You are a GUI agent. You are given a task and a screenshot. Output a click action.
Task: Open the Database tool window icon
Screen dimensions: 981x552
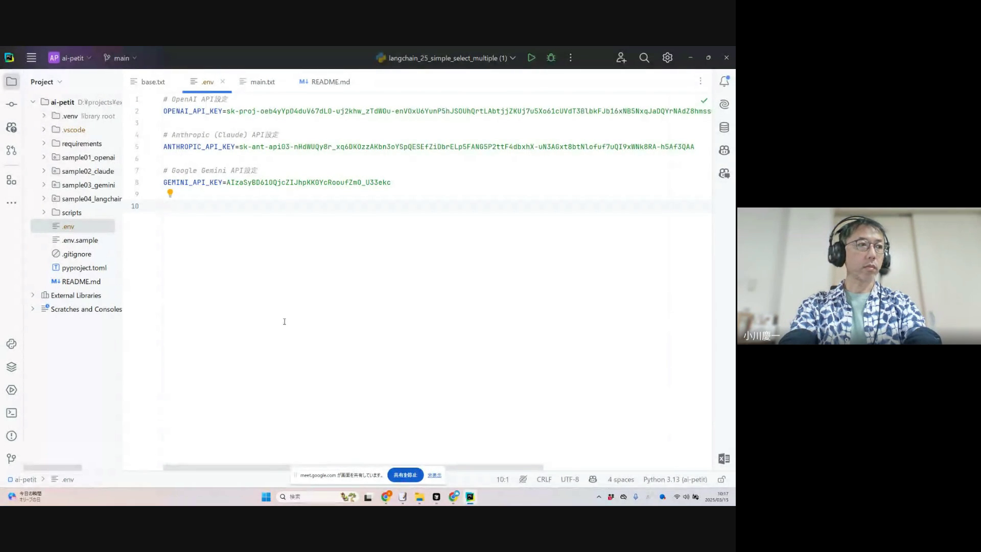click(724, 127)
